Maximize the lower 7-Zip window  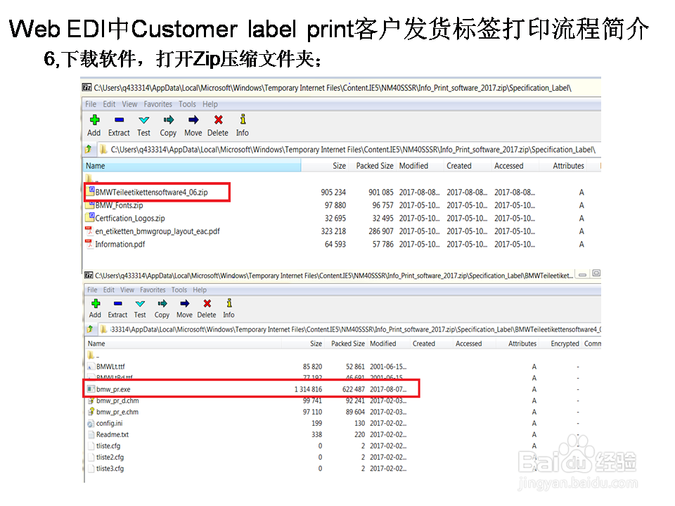click(x=596, y=273)
